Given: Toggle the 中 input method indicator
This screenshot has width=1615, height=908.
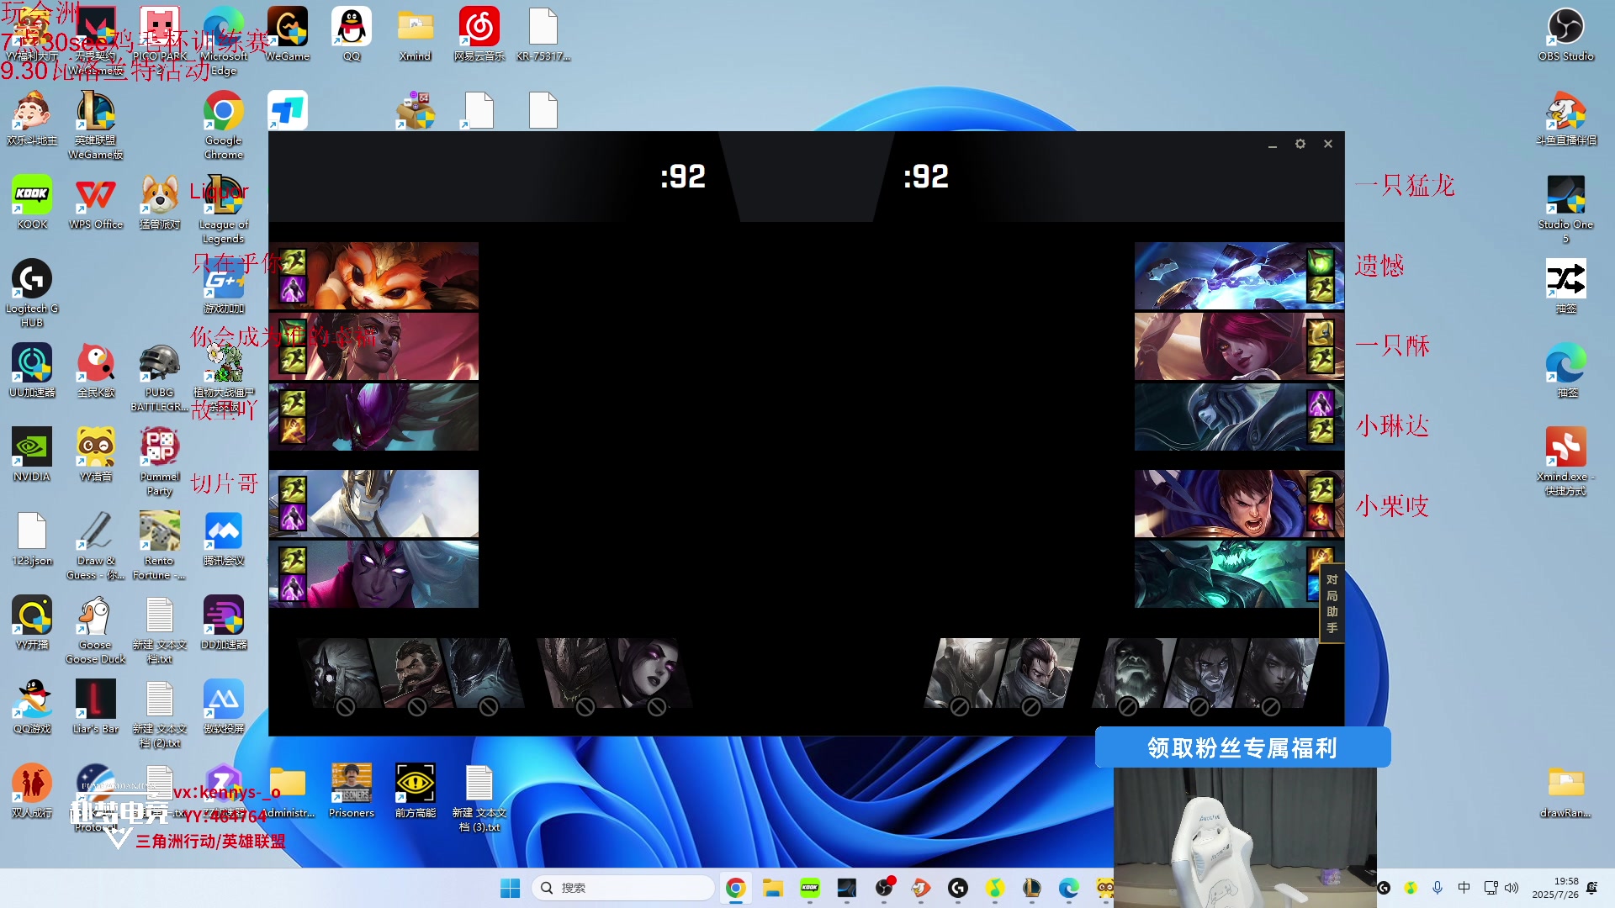Looking at the screenshot, I should [x=1464, y=888].
